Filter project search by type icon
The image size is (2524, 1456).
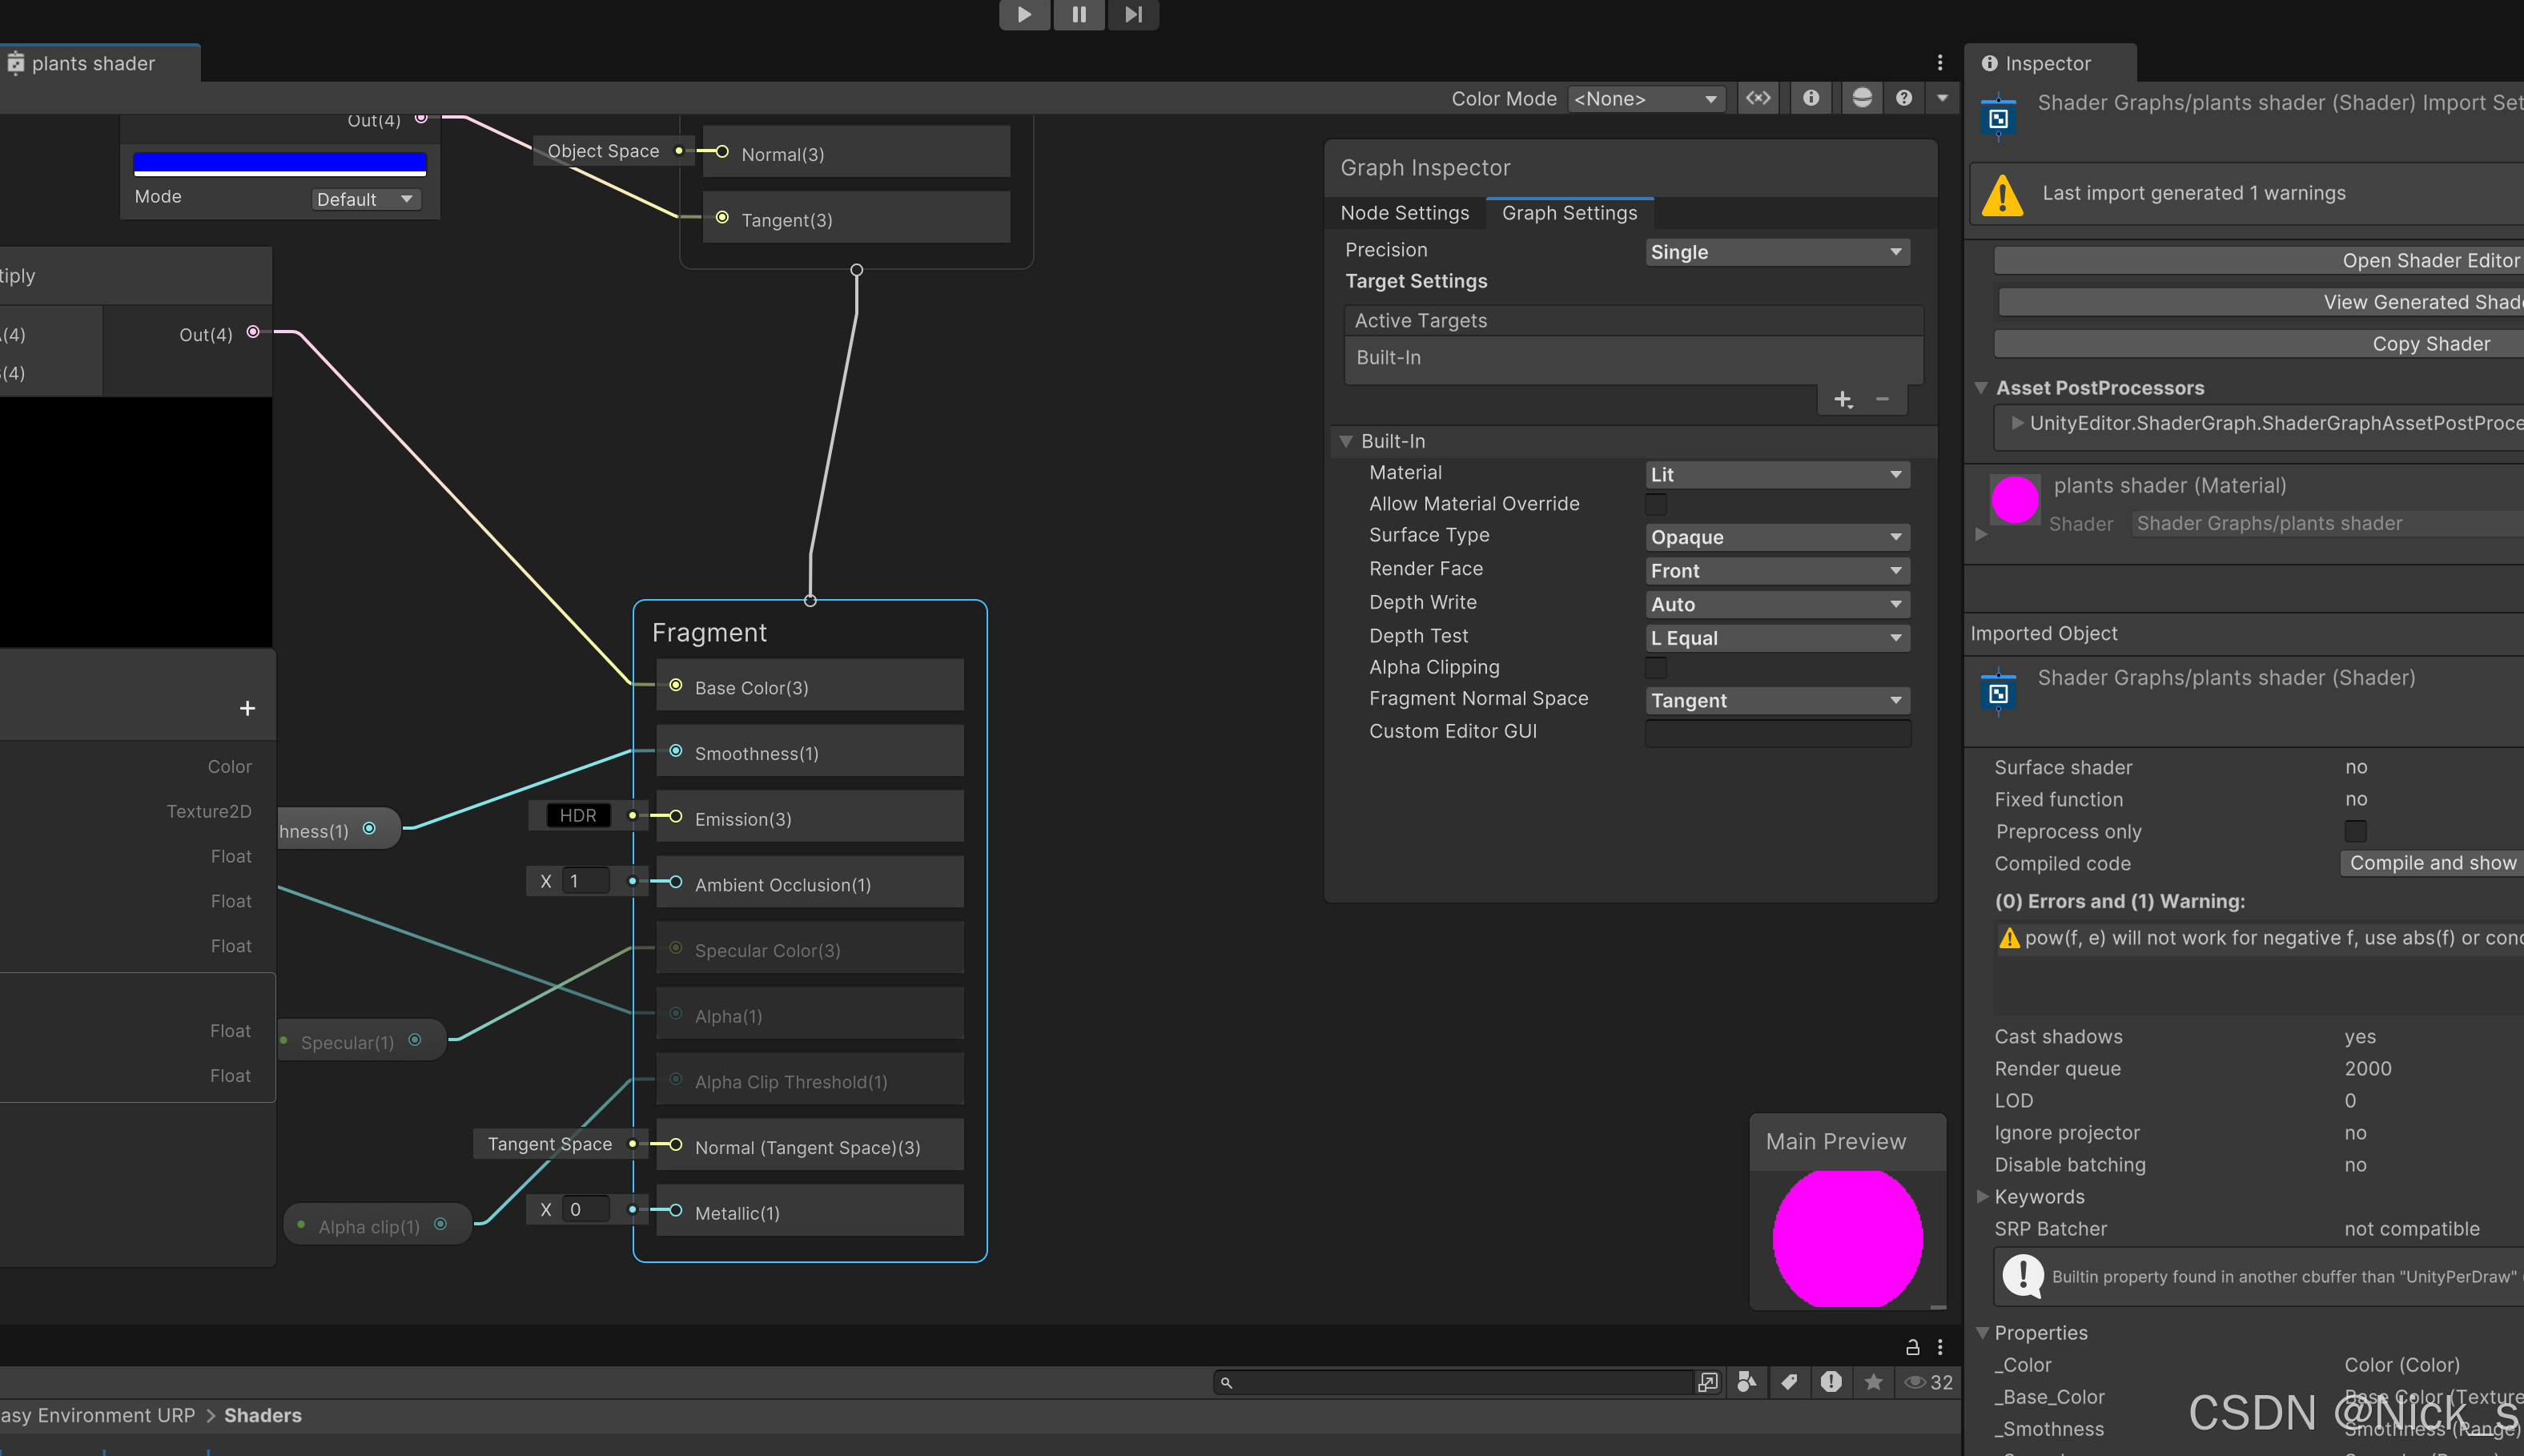(1746, 1382)
